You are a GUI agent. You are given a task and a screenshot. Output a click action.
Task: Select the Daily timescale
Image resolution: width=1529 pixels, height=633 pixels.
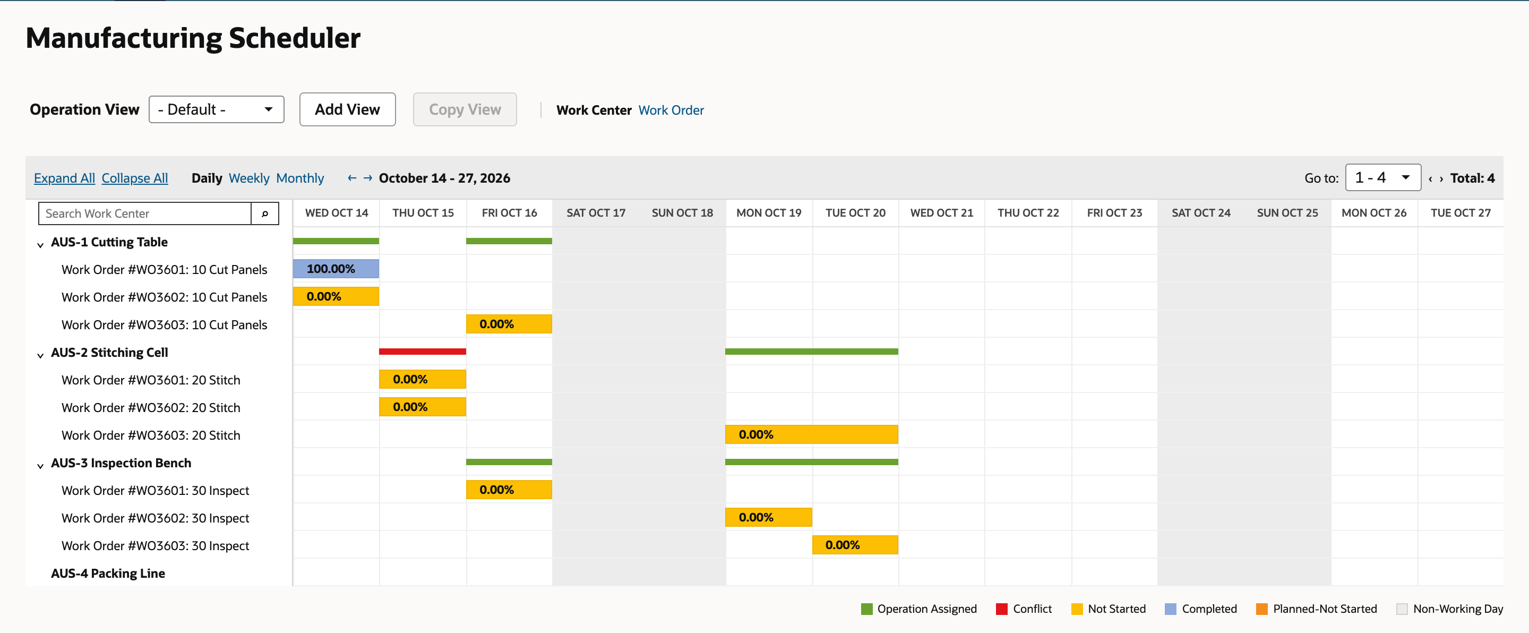(x=207, y=178)
